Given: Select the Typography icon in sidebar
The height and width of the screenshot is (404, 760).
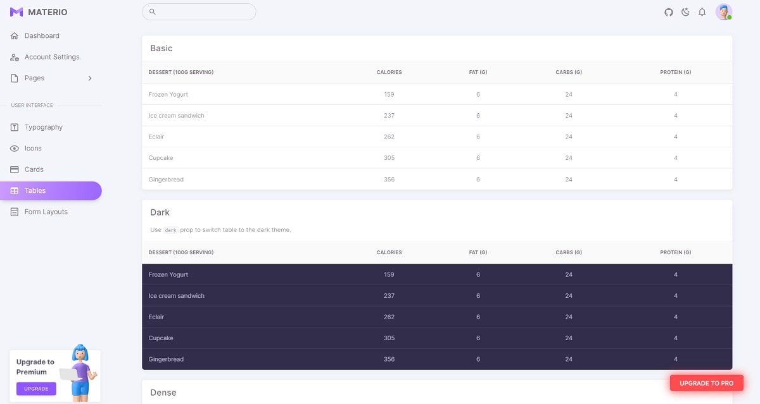Looking at the screenshot, I should (x=14, y=127).
